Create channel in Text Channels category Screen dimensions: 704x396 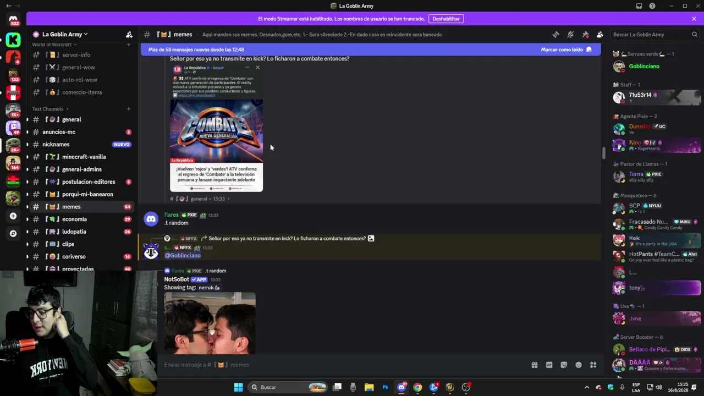[x=129, y=109]
